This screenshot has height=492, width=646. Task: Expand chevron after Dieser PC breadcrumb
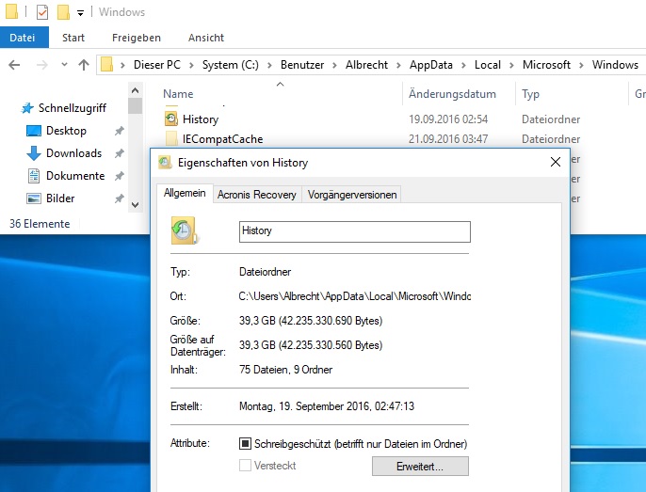[x=191, y=65]
